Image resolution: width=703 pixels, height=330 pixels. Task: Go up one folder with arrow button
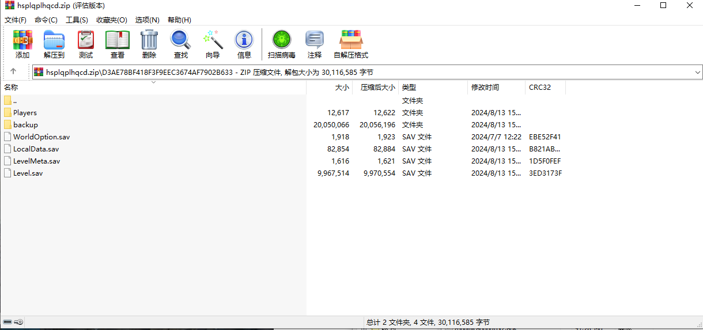(x=13, y=72)
